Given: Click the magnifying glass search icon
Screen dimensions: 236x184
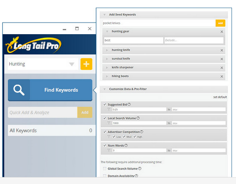Looking at the screenshot, I should pos(19,90).
